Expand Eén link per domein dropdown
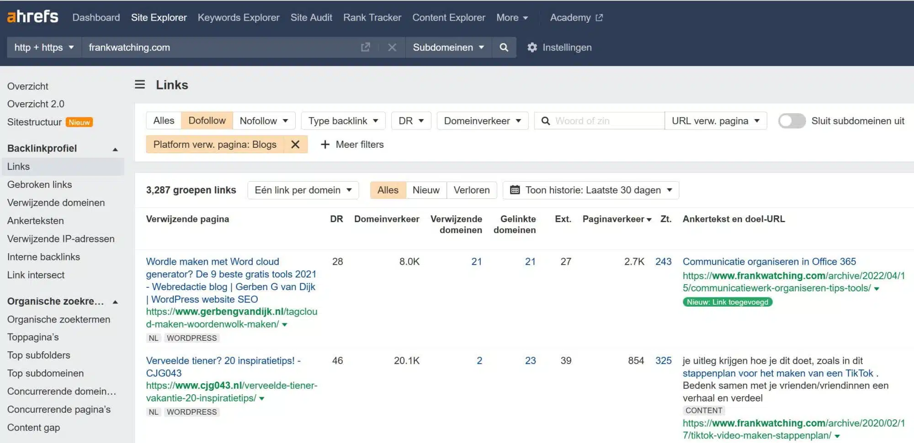This screenshot has width=914, height=443. 303,190
